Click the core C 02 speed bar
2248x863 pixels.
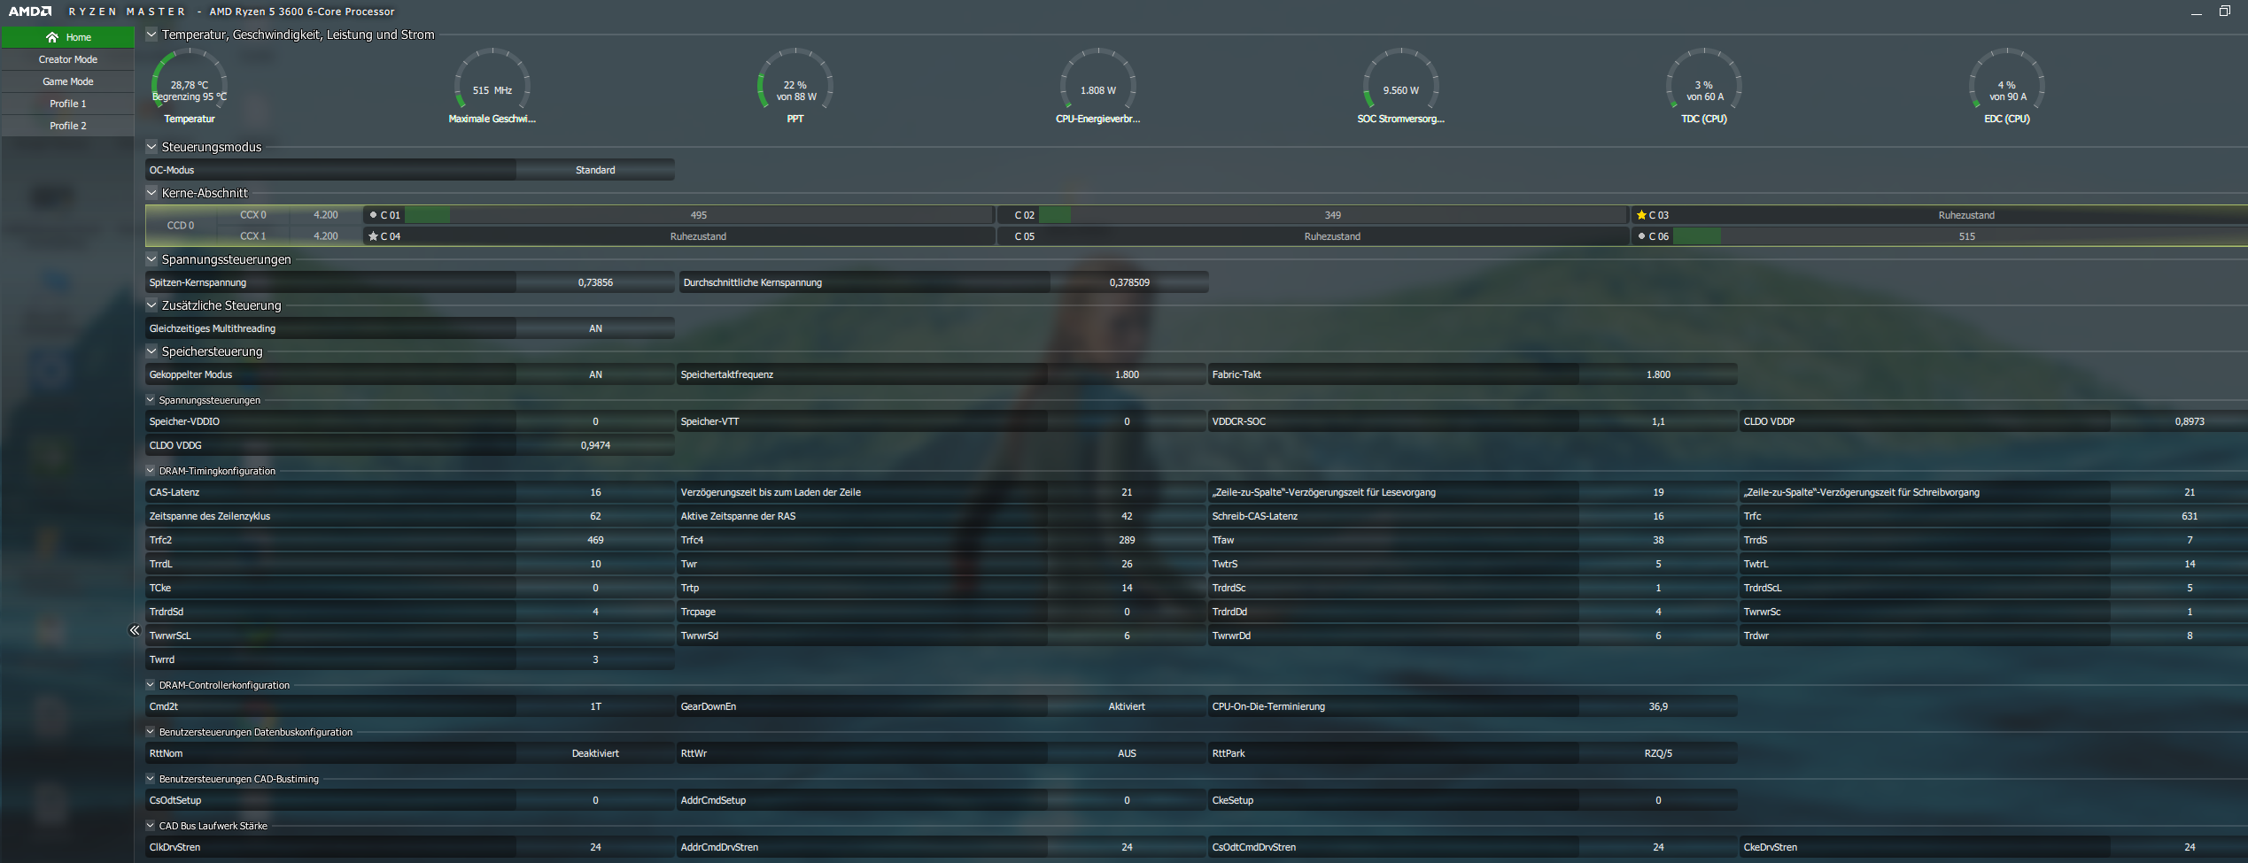pyautogui.click(x=1333, y=215)
